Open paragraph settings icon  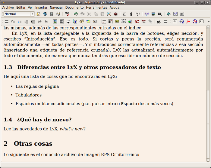(165, 21)
